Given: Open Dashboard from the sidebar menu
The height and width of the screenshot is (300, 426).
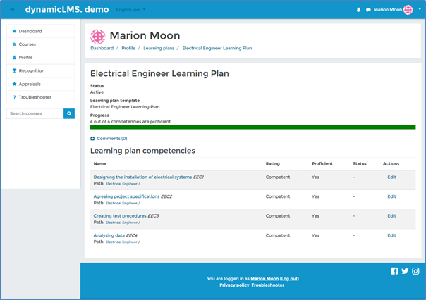Looking at the screenshot, I should tap(40, 31).
